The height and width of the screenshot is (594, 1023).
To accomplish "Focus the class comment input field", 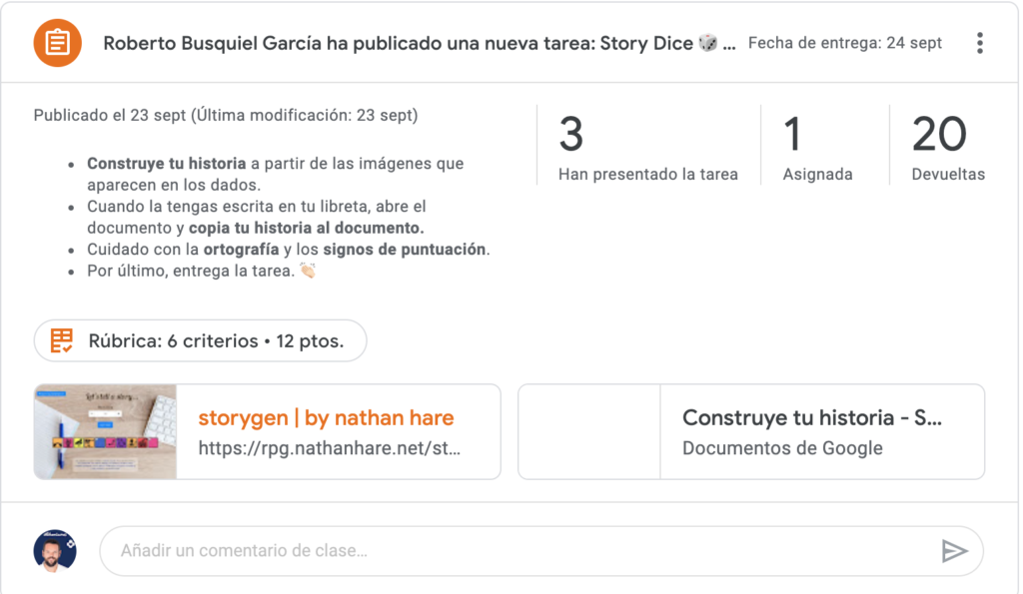I will click(519, 551).
